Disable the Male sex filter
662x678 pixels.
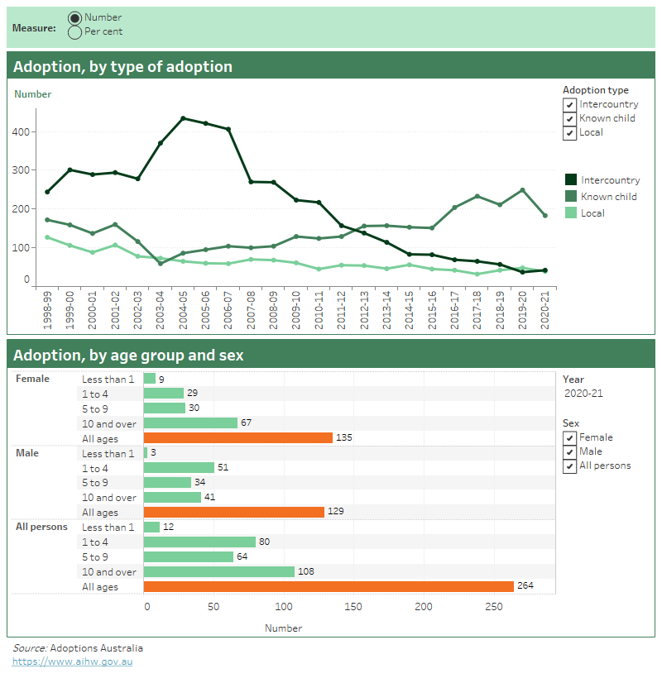pyautogui.click(x=569, y=451)
